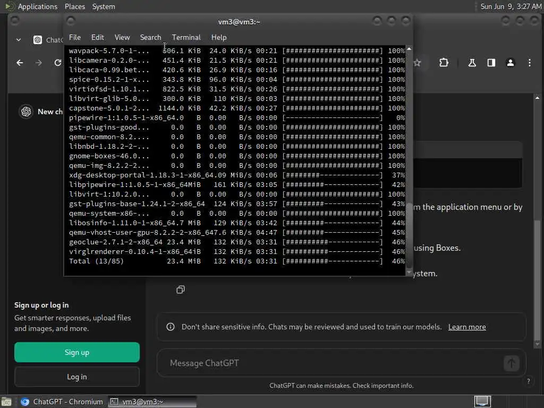Screen dimensions: 544x408
Task: Click the Log in button
Action: click(77, 377)
